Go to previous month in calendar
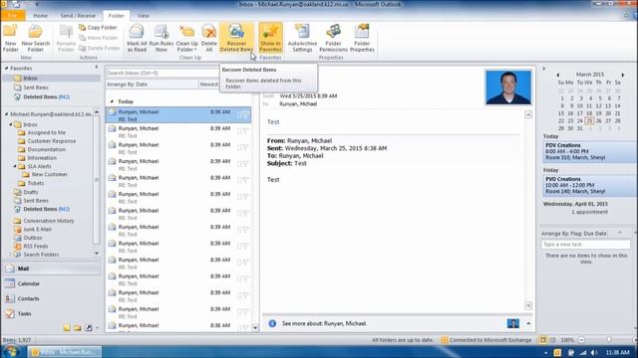638x358 pixels. coord(558,75)
